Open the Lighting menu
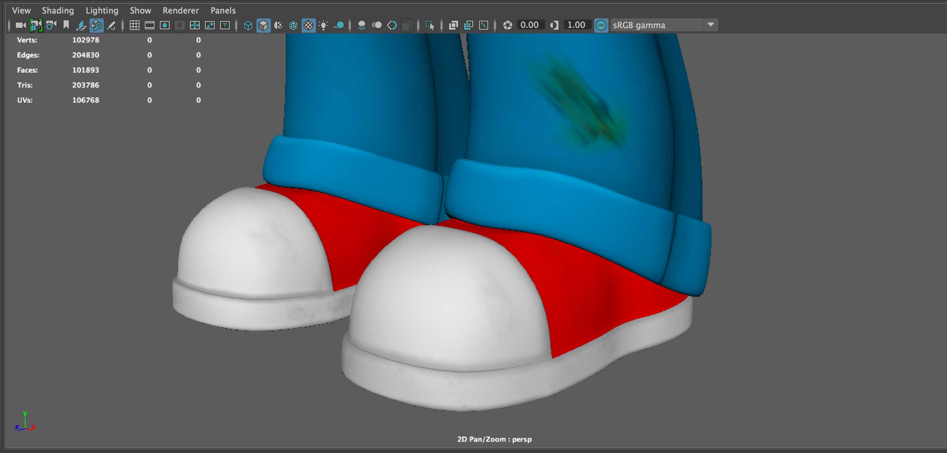 pos(102,11)
